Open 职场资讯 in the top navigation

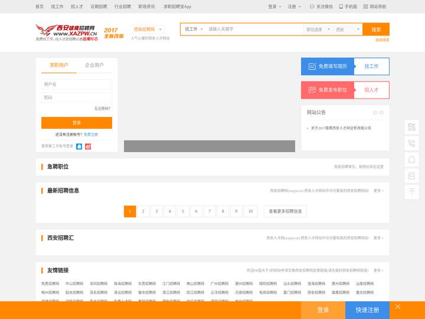(146, 6)
